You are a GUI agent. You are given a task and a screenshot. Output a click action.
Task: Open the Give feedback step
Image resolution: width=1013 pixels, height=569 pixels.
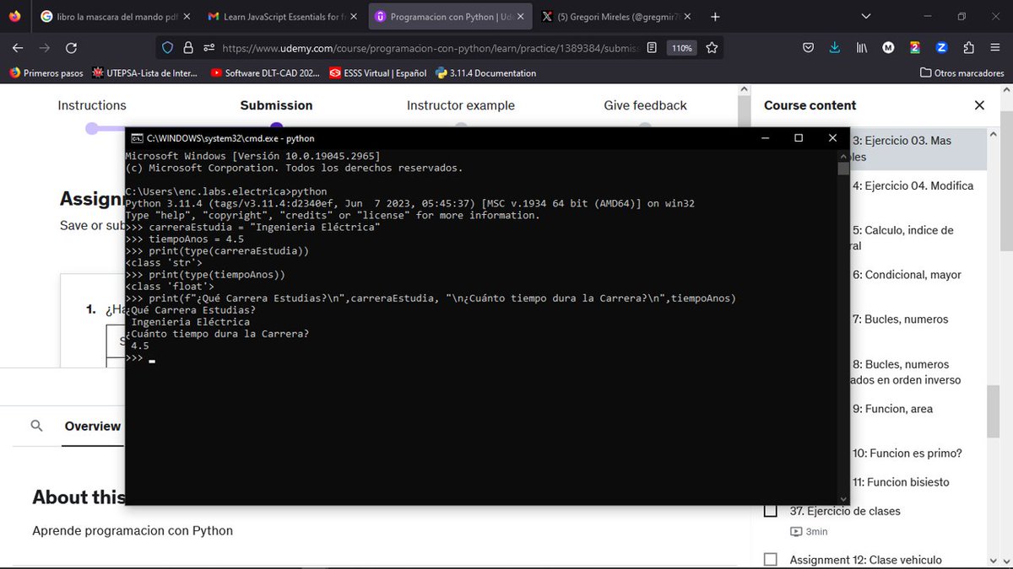coord(645,105)
